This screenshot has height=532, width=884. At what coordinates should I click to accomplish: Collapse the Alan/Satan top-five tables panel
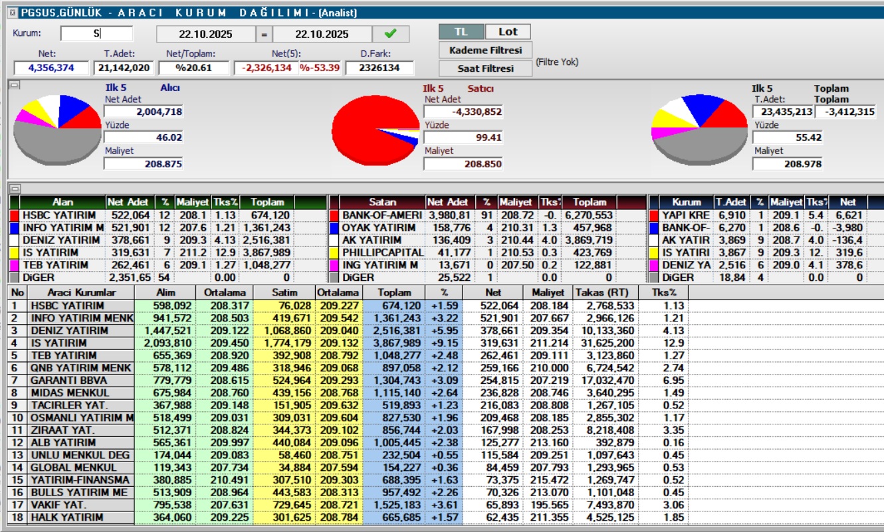click(15, 189)
